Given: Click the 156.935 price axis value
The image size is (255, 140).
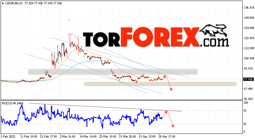Looking at the screenshot, I should click(249, 8).
